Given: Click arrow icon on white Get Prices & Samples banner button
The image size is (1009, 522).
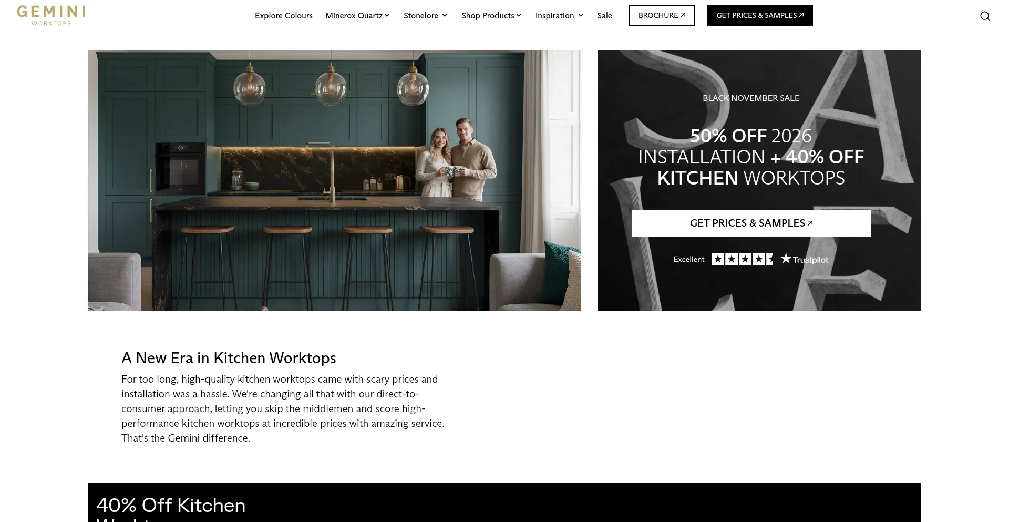Looking at the screenshot, I should pyautogui.click(x=810, y=223).
